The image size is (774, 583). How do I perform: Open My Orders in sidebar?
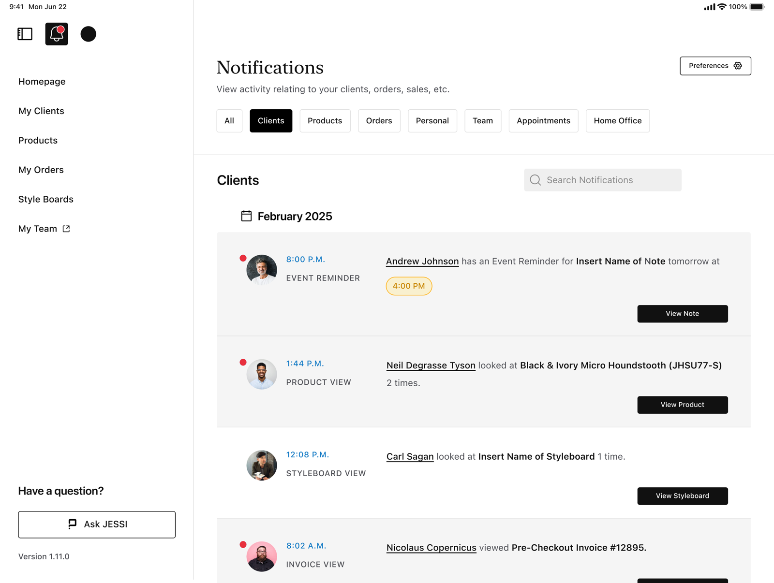(x=41, y=170)
